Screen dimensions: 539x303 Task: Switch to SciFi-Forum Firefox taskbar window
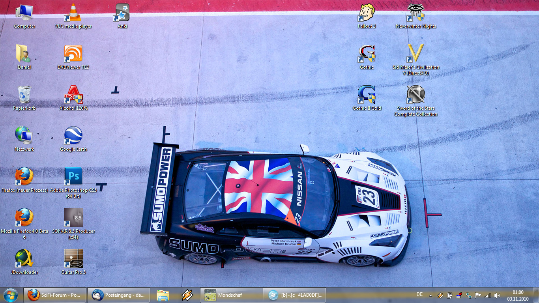(x=54, y=295)
